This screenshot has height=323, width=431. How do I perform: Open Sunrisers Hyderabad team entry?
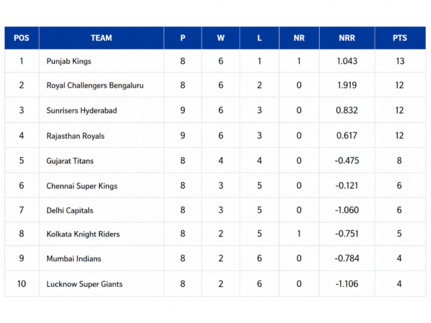(x=81, y=110)
